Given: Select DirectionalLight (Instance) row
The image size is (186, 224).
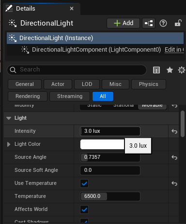Looking at the screenshot, I should pyautogui.click(x=95, y=38).
